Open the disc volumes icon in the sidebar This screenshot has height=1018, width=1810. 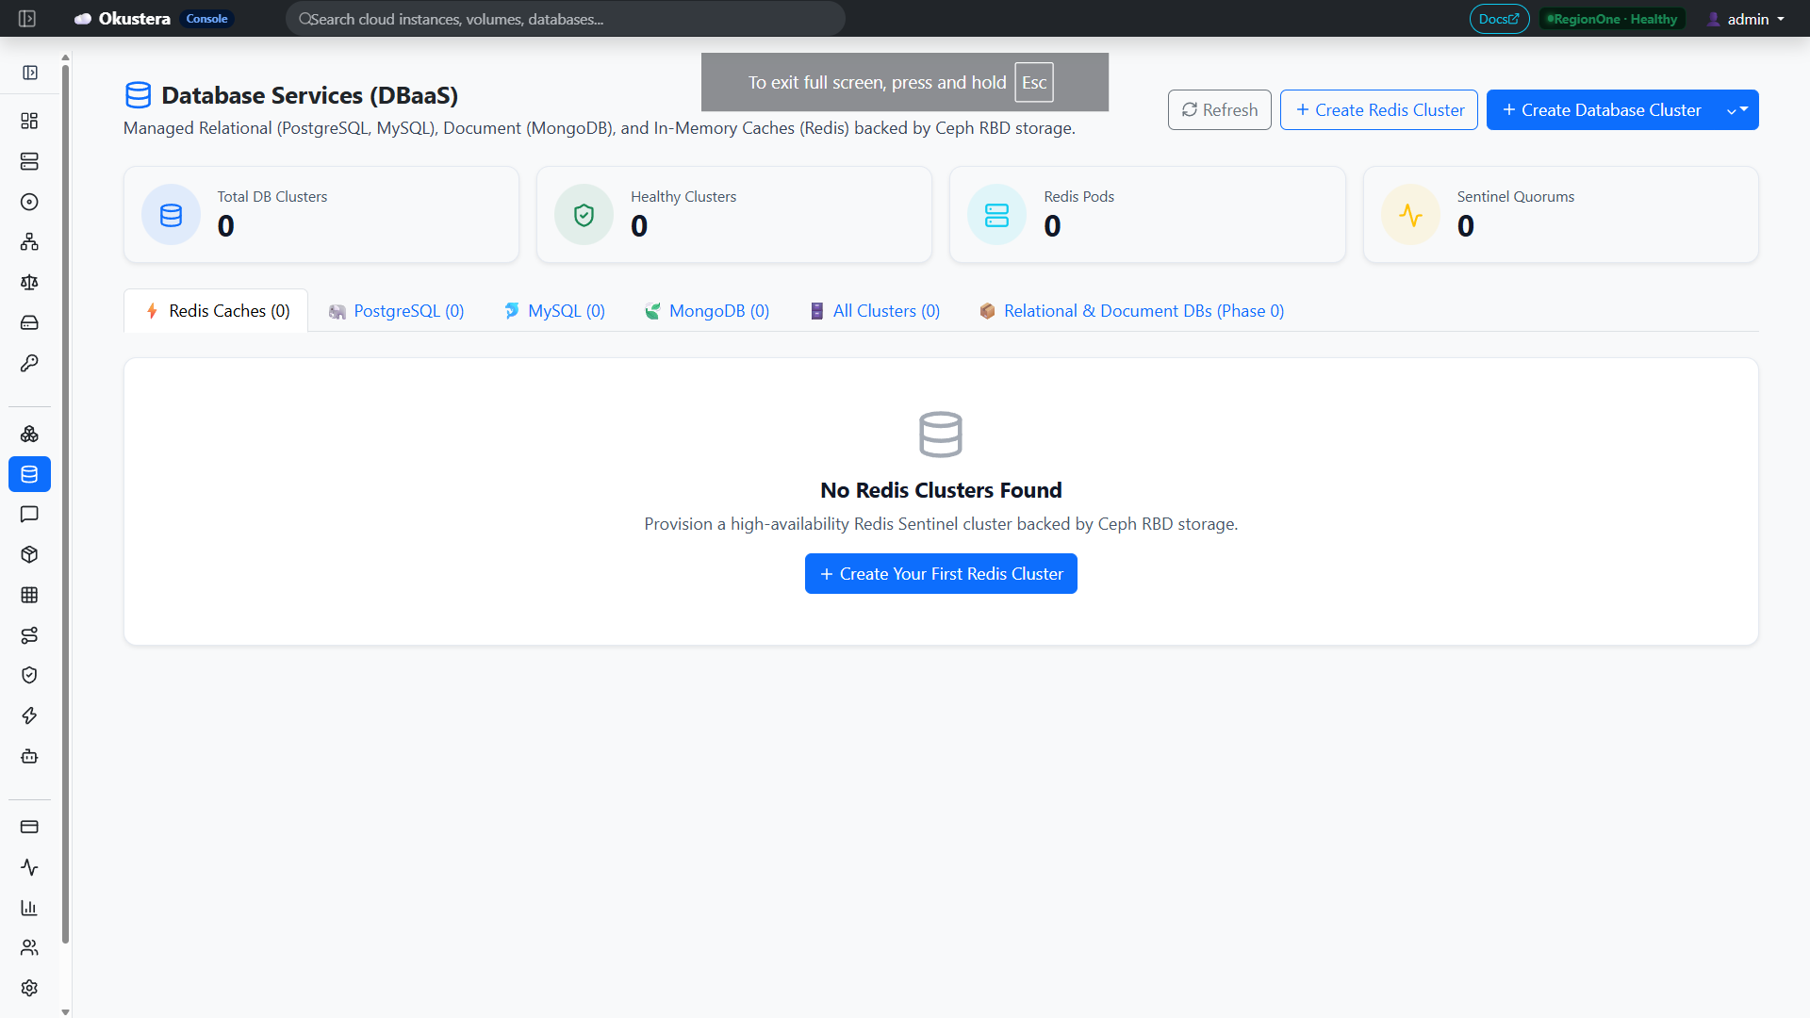[x=29, y=202]
